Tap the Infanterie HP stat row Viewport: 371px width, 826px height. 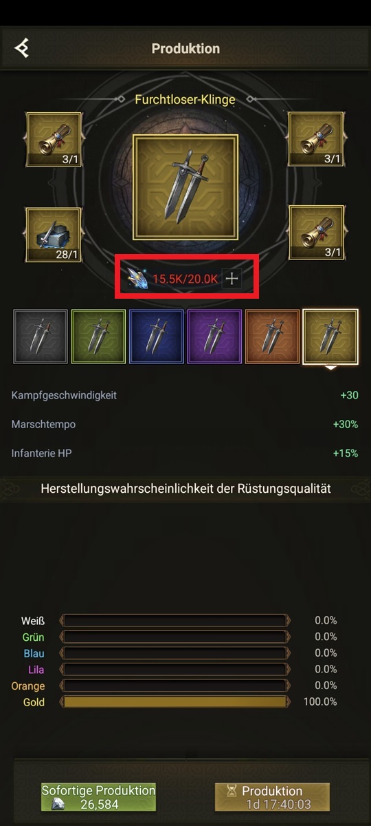[185, 454]
